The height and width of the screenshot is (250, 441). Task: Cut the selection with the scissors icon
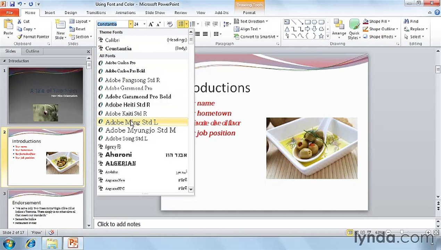point(19,21)
